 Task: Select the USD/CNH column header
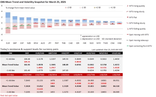[27, 75]
